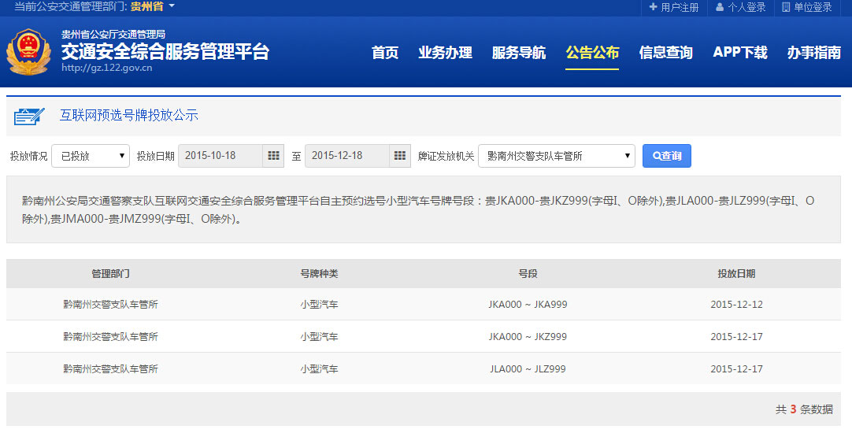Click the 个人登录 link

746,7
